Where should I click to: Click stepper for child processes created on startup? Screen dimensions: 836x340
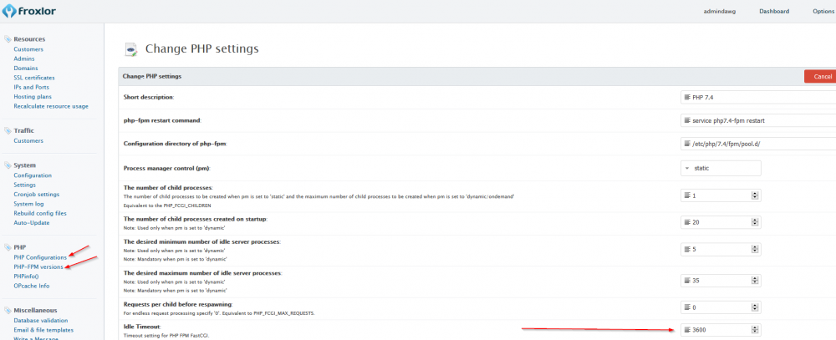[755, 223]
